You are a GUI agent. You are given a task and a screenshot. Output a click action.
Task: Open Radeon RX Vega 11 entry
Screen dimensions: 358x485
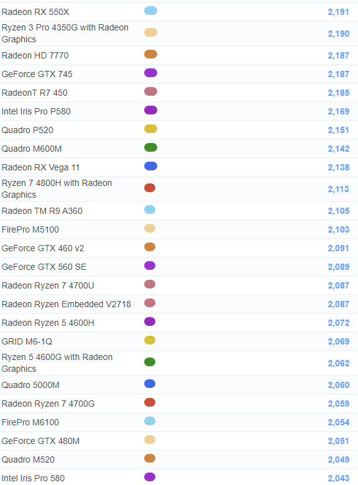click(x=40, y=167)
